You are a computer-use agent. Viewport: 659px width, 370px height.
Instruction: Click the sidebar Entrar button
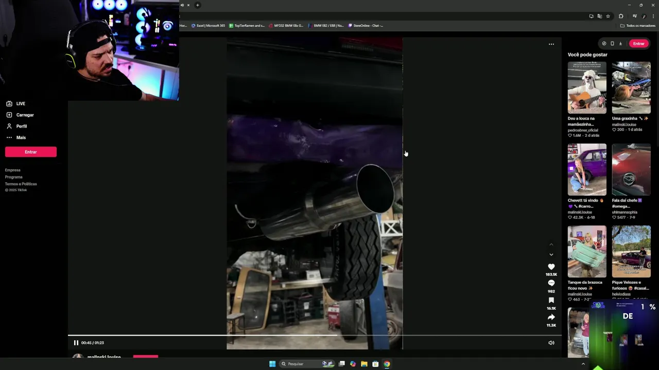point(31,152)
